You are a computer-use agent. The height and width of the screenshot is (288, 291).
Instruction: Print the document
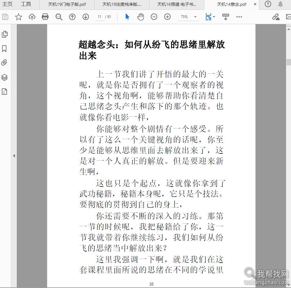[x=45, y=17]
